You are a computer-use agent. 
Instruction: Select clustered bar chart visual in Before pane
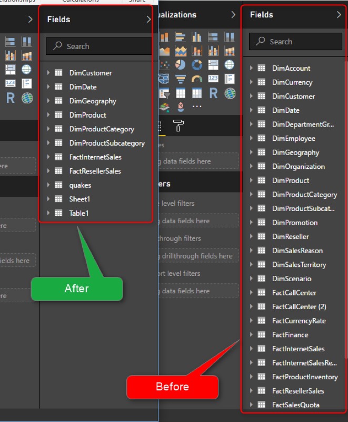click(x=181, y=37)
